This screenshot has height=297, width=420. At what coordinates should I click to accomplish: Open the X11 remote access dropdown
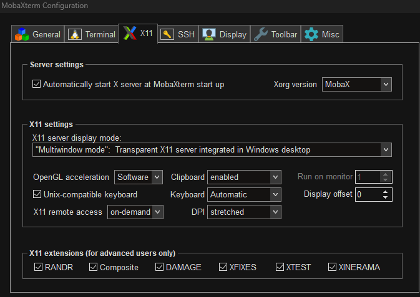(x=135, y=212)
